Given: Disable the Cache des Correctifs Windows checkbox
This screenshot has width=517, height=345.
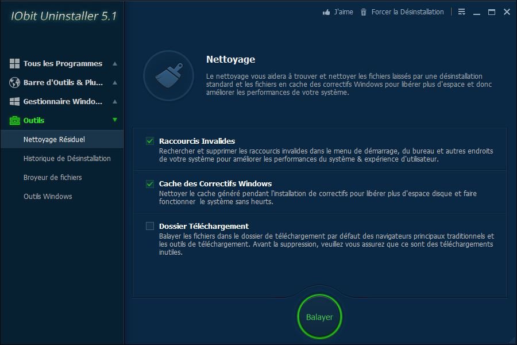Looking at the screenshot, I should 150,183.
